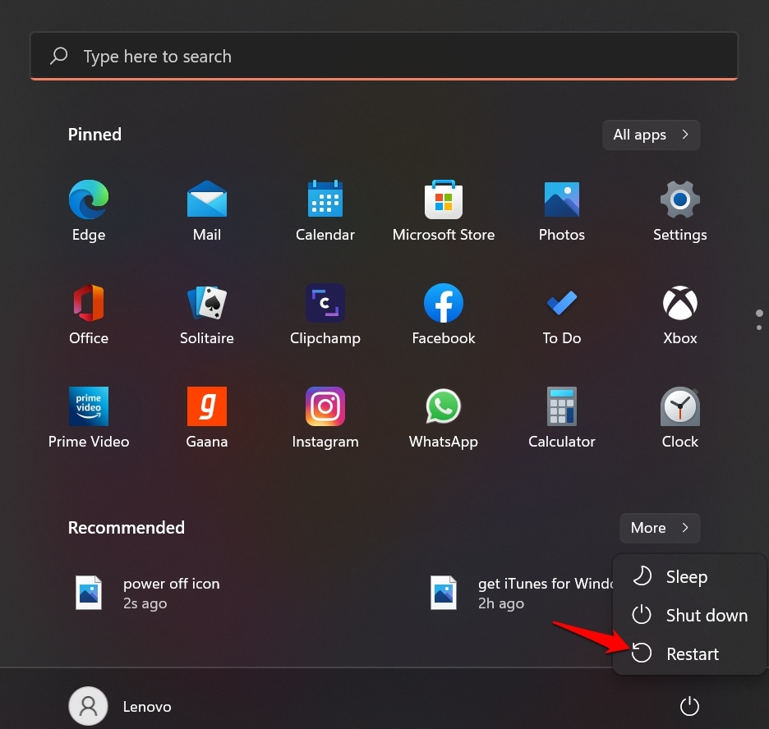The width and height of the screenshot is (769, 729).
Task: Click the 'Type here to search' field
Action: [384, 56]
